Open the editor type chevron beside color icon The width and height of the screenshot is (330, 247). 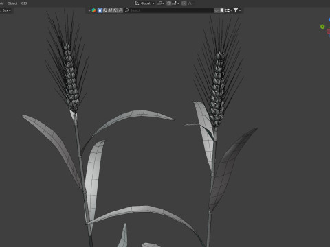click(89, 10)
